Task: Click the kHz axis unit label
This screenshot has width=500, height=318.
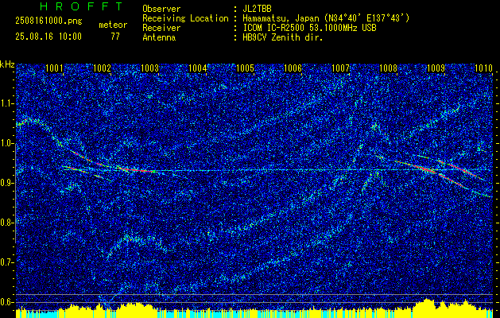Action: (7, 64)
